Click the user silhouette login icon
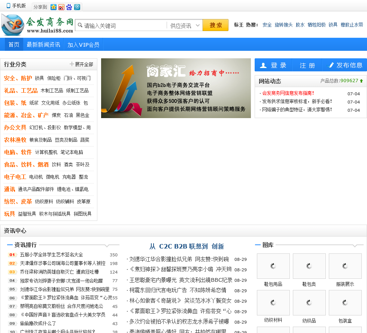367x333 pixels. click(x=263, y=65)
